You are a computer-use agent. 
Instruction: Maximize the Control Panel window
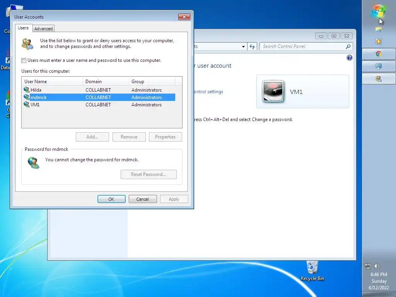(x=334, y=36)
